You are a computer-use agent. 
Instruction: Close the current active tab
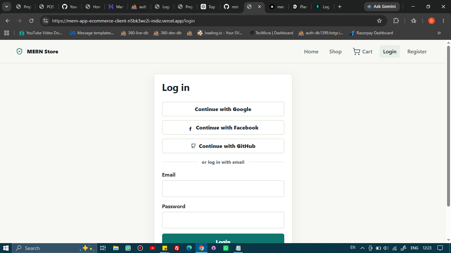(260, 7)
